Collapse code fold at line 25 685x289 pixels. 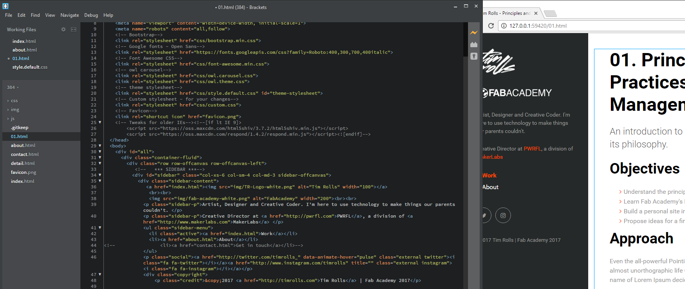pyautogui.click(x=100, y=122)
